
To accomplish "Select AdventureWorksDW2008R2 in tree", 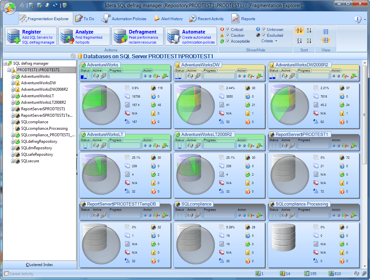I will (x=44, y=89).
